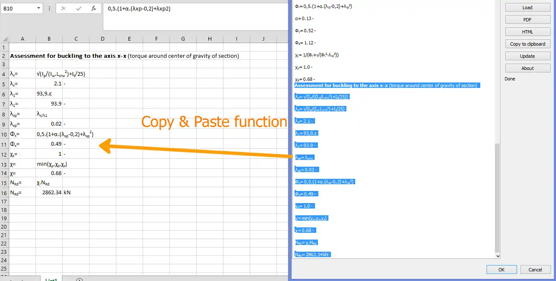Select row 20 header
Screen dimensions: 556x281
point(5,227)
